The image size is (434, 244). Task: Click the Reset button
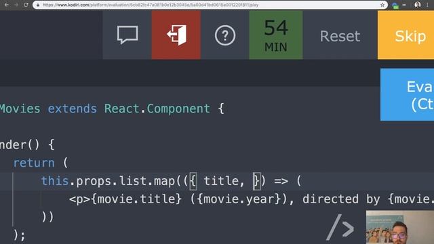(340, 36)
